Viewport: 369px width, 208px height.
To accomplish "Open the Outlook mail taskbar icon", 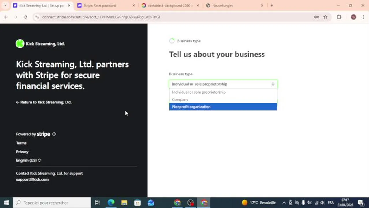I will 151,203.
